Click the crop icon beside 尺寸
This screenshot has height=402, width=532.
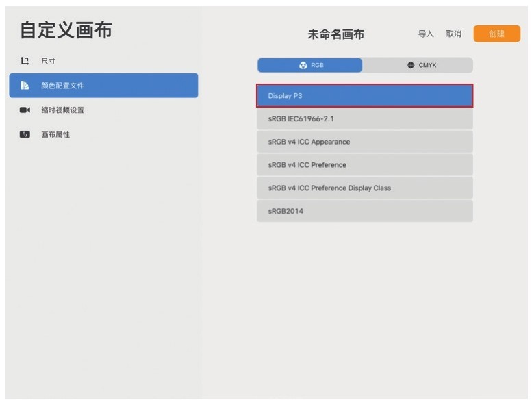(x=25, y=61)
